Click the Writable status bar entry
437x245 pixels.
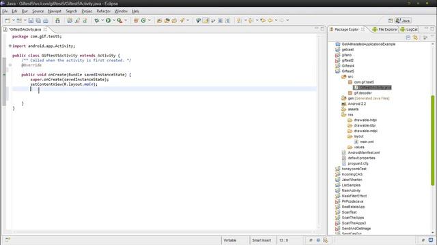click(229, 240)
